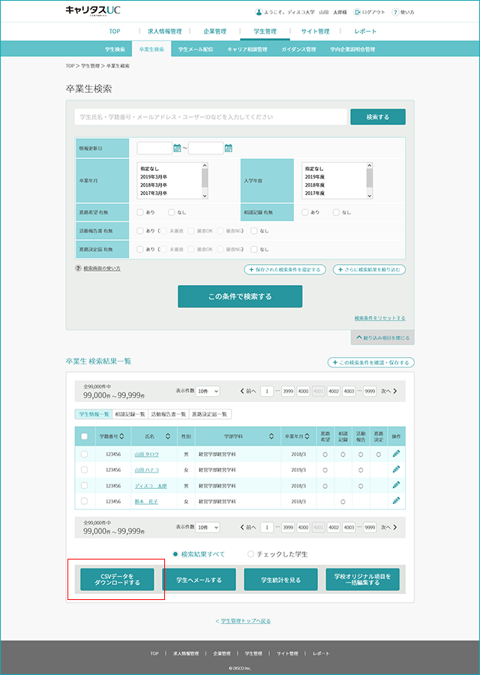Sort the table by the 学籍番号 column arrows

pyautogui.click(x=121, y=436)
